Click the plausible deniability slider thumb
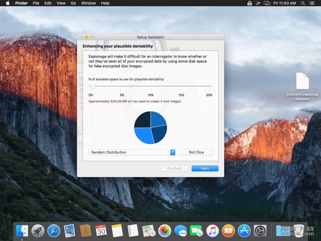 [x=93, y=86]
